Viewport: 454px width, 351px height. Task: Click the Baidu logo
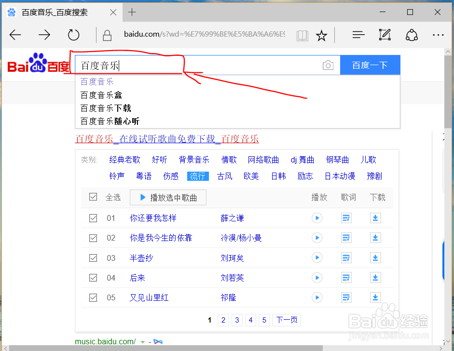click(38, 63)
